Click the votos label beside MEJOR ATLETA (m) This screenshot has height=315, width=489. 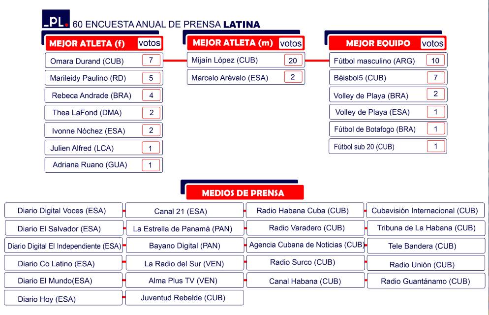(290, 43)
